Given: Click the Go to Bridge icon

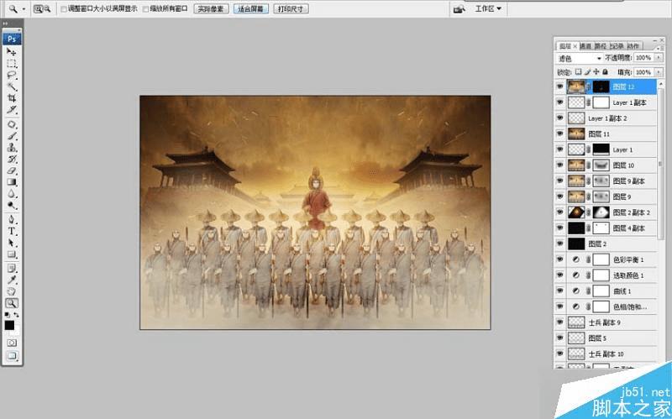Looking at the screenshot, I should pyautogui.click(x=459, y=9).
